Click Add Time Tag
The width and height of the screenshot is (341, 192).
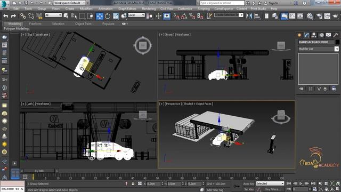215,190
